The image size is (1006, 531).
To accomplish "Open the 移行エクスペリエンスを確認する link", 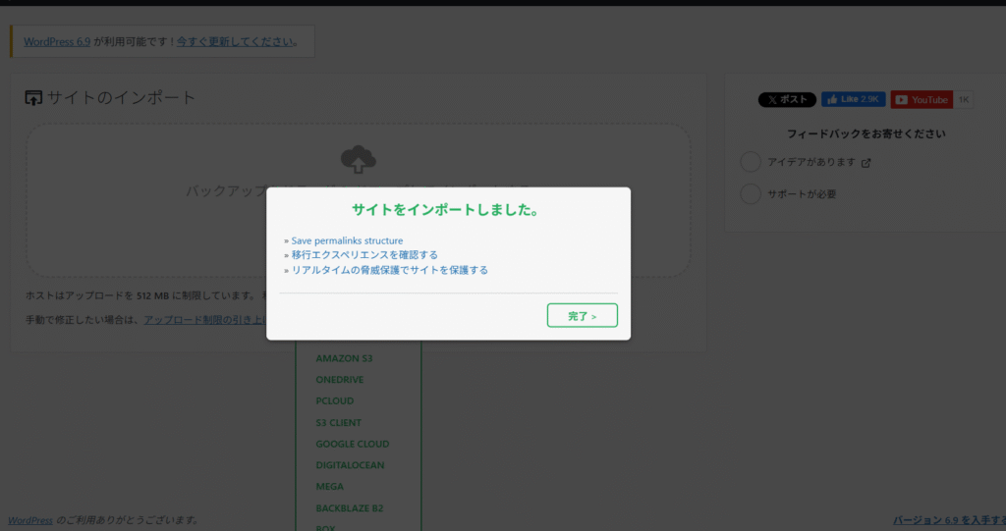I will click(364, 255).
